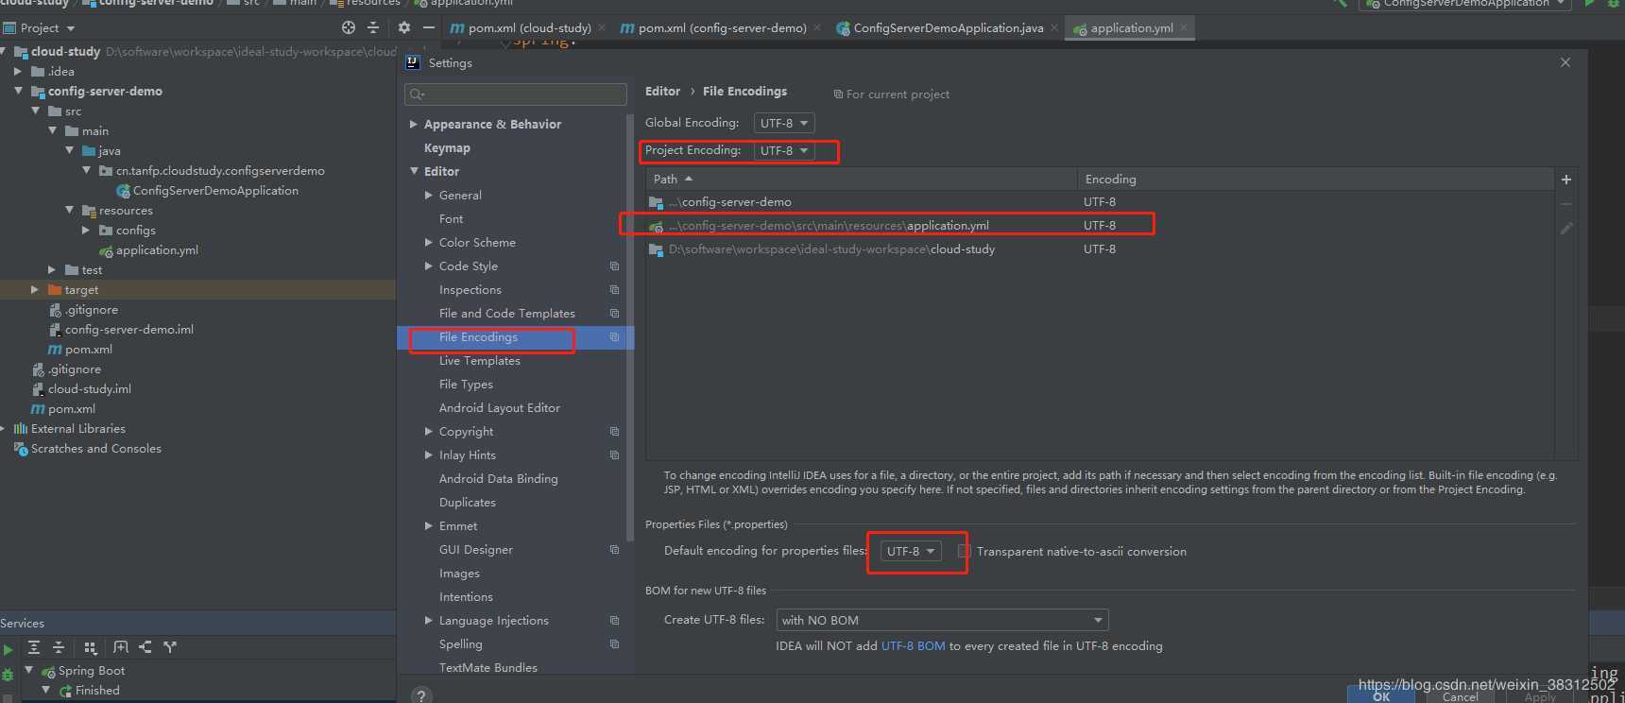Click the search magnifier icon in Settings search box

[x=417, y=94]
